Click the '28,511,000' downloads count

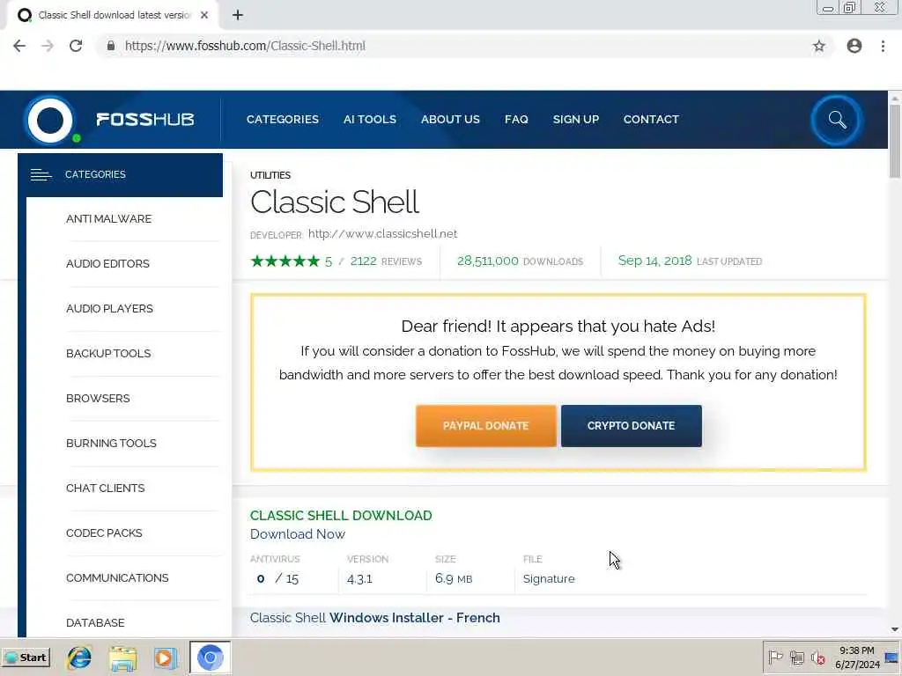[x=488, y=261]
